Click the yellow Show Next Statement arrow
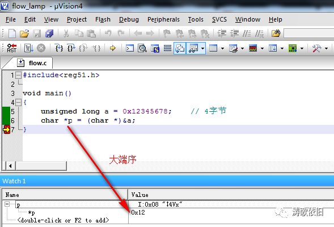 pos(113,48)
